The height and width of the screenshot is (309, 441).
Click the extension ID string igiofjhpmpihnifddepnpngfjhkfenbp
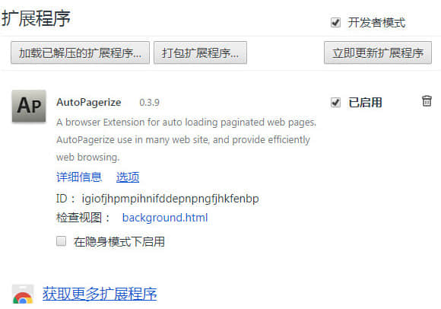tap(170, 199)
